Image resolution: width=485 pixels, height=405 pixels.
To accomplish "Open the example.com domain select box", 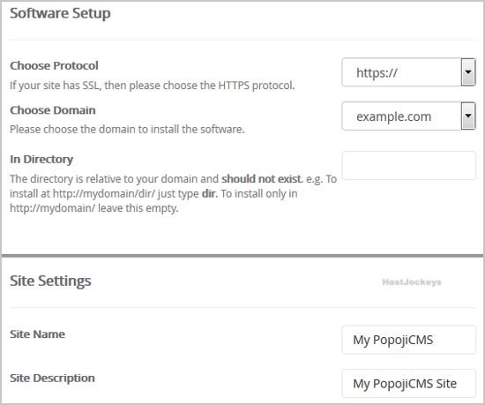I will [408, 116].
